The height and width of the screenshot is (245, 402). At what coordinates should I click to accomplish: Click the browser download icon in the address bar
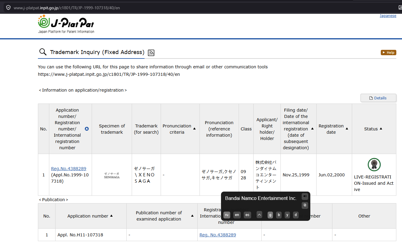[400, 7]
